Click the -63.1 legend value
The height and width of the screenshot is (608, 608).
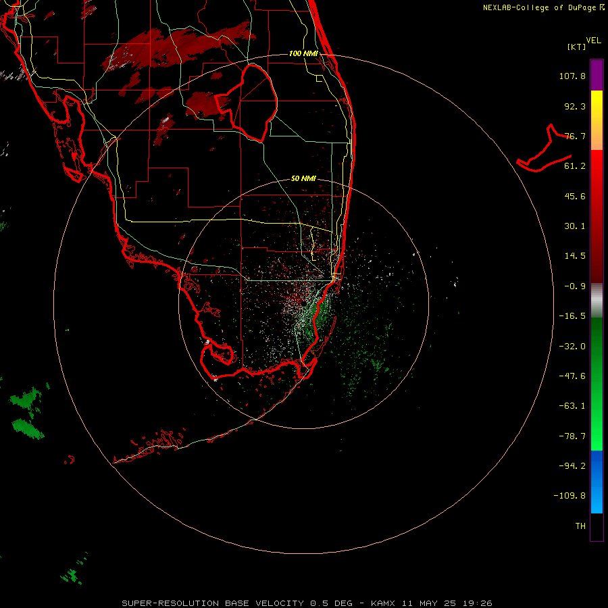pyautogui.click(x=572, y=406)
